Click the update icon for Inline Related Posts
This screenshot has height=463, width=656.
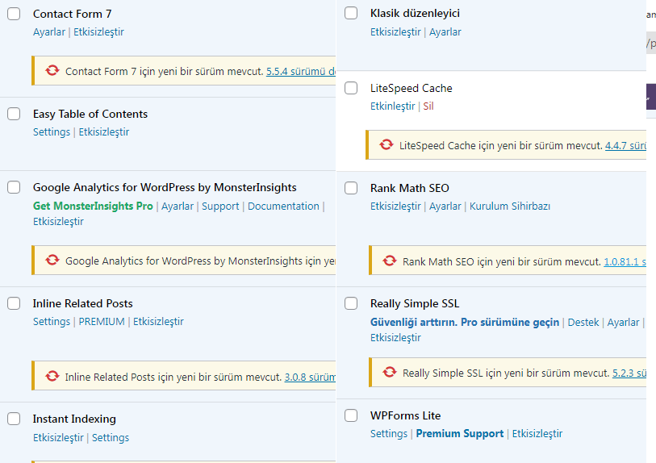coord(52,376)
